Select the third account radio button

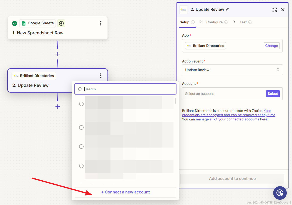point(81,147)
